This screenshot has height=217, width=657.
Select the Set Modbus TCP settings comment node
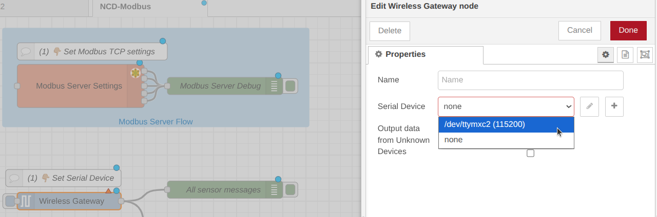coord(92,52)
